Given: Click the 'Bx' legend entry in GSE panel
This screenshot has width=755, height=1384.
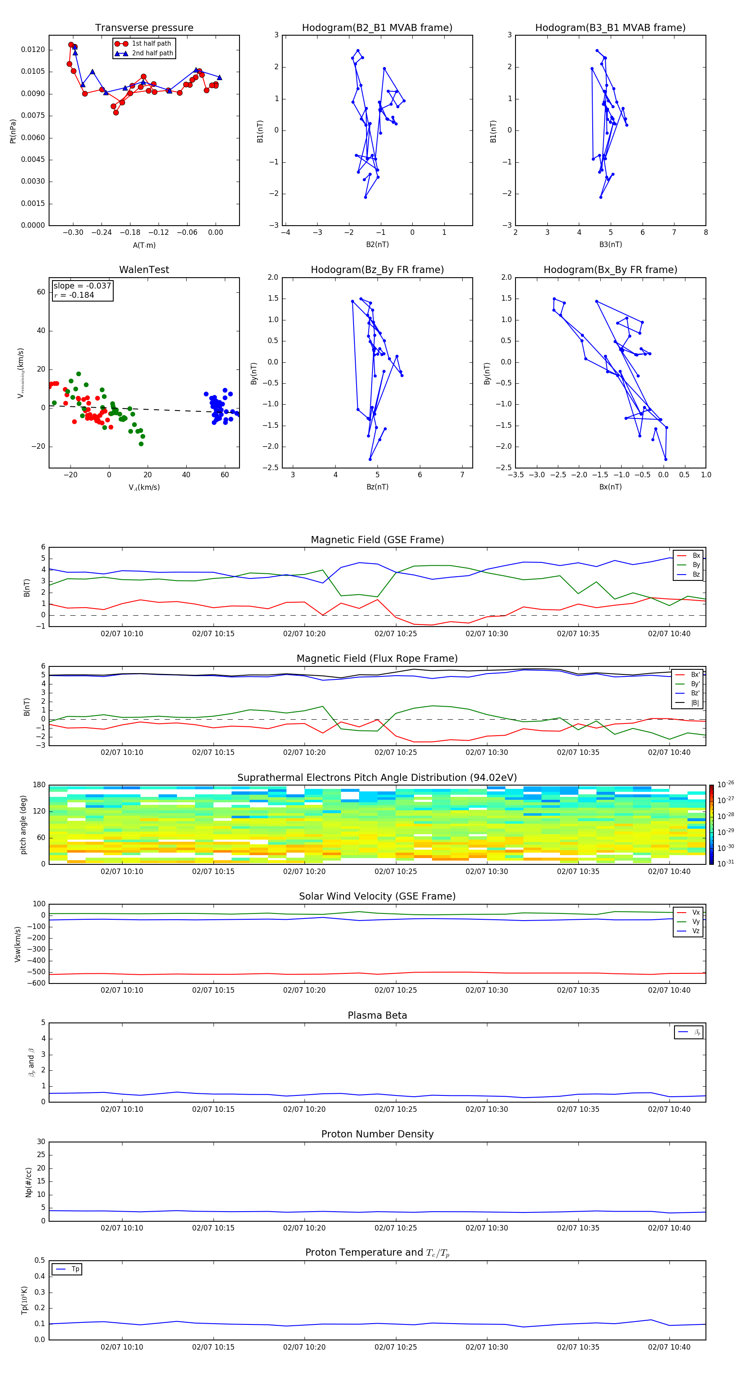Looking at the screenshot, I should pos(689,556).
